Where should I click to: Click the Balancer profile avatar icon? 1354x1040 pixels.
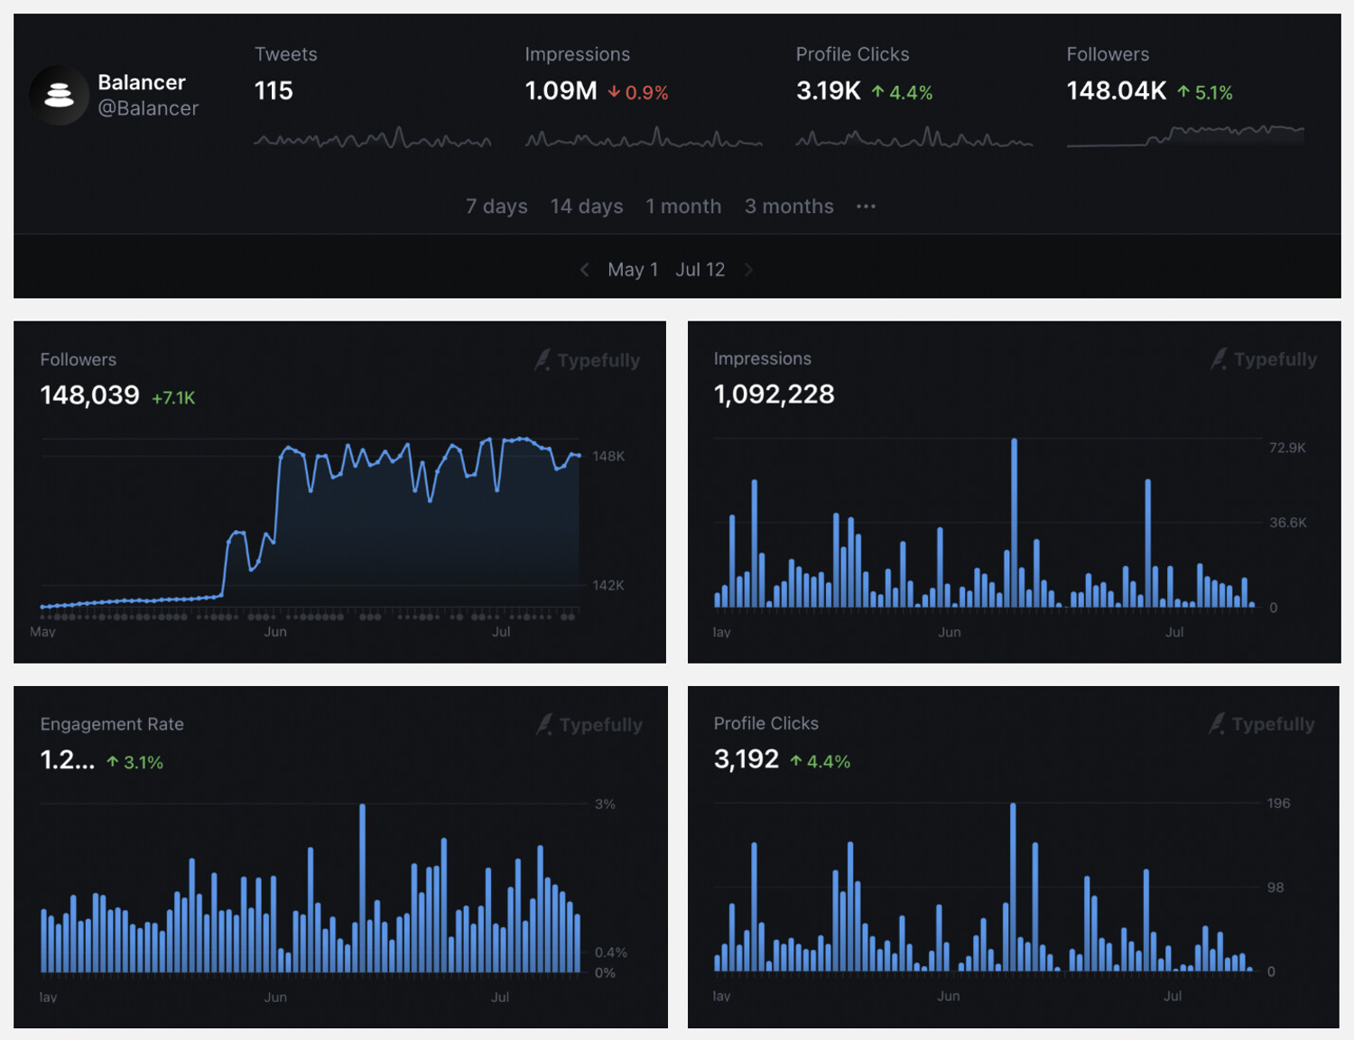pyautogui.click(x=60, y=95)
